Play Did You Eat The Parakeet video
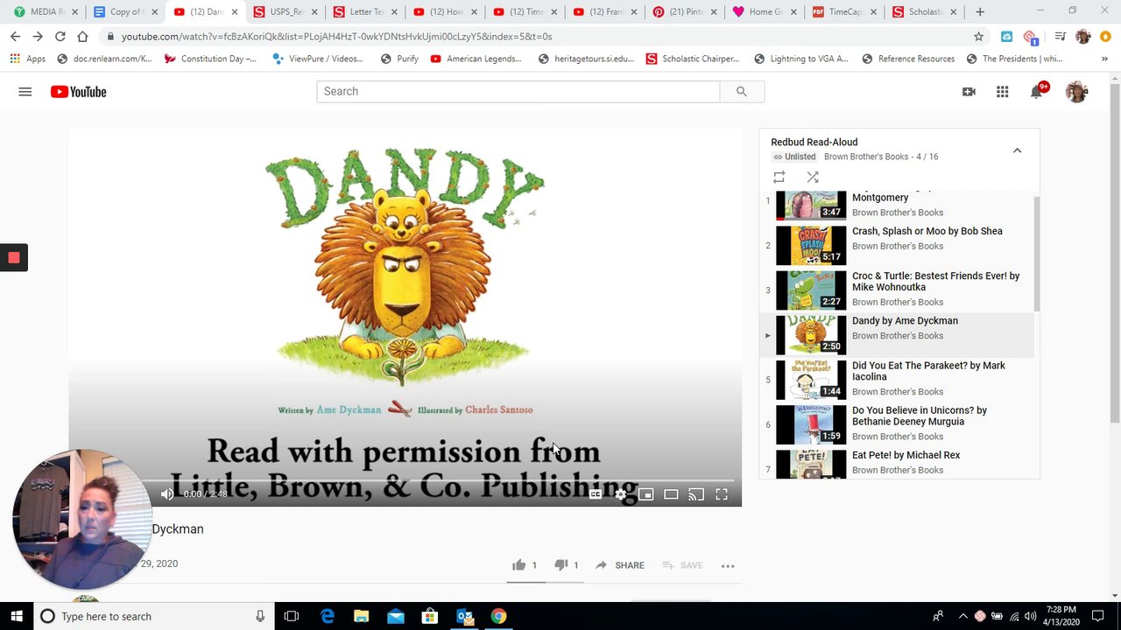 [897, 380]
